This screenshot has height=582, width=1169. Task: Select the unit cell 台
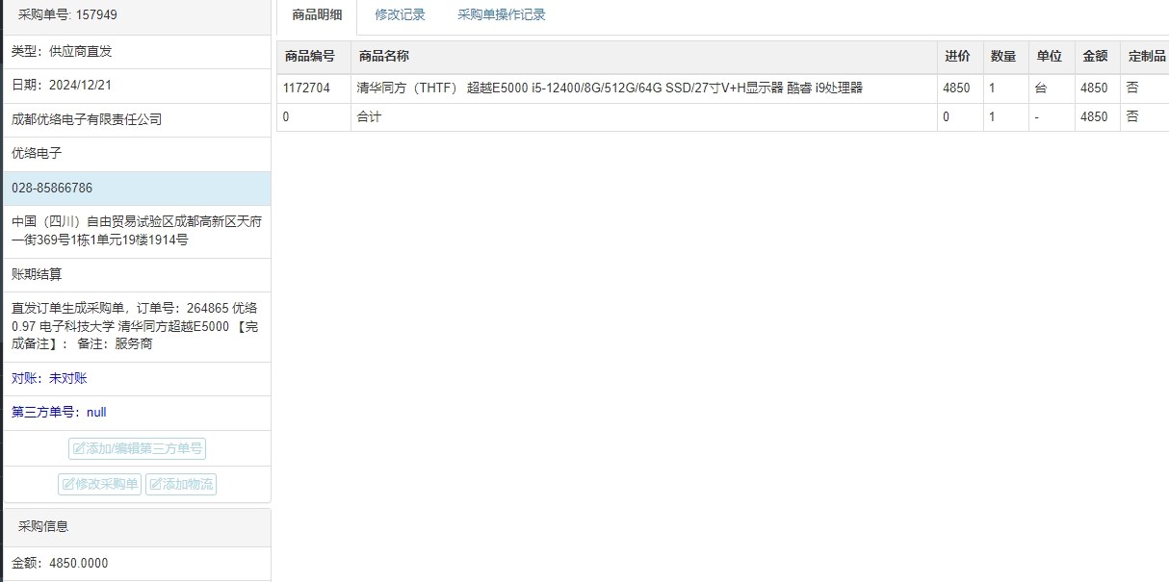click(1052, 89)
